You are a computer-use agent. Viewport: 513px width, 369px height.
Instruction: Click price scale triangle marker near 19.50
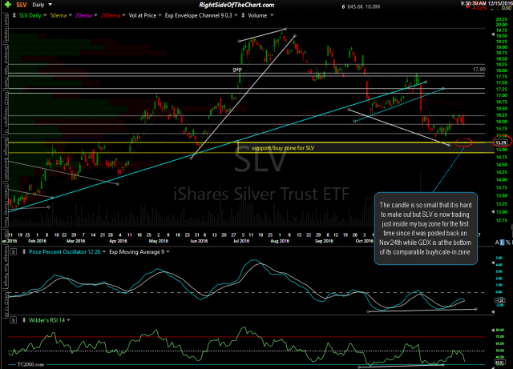(493, 34)
